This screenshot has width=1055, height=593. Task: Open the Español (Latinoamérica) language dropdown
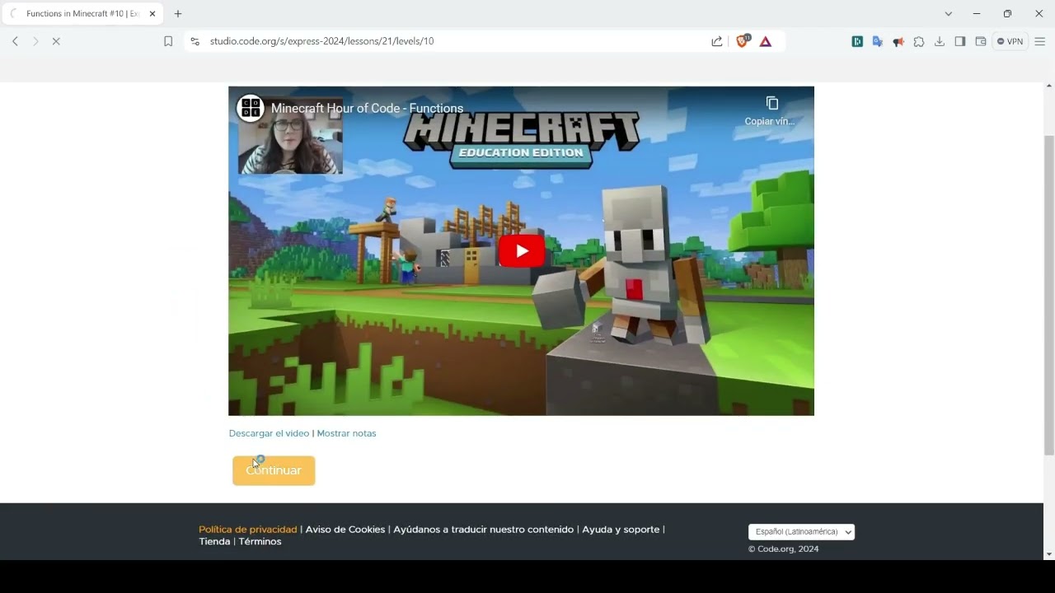(801, 532)
